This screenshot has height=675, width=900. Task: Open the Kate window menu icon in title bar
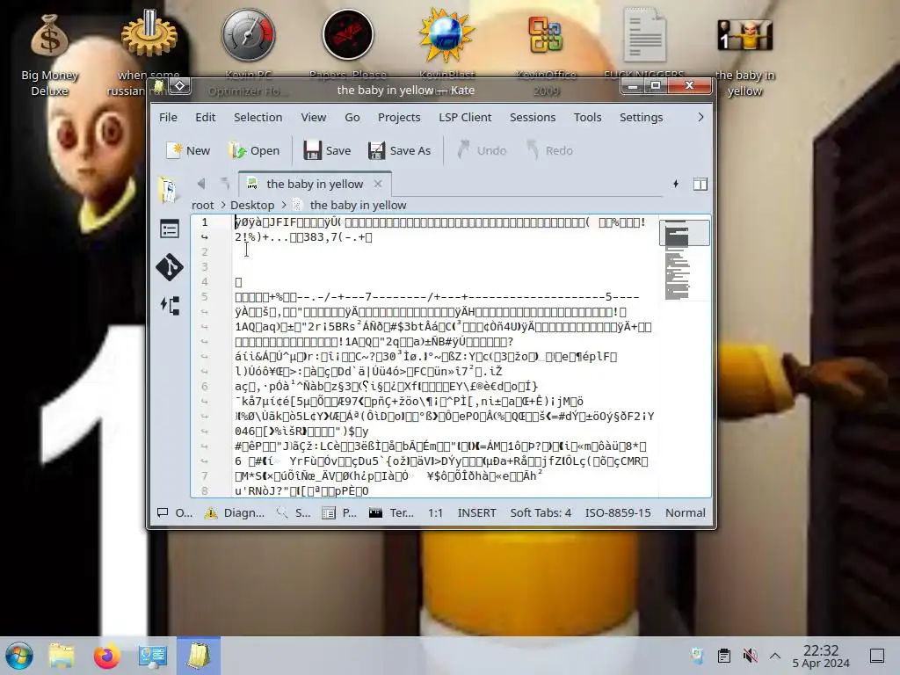(x=158, y=86)
